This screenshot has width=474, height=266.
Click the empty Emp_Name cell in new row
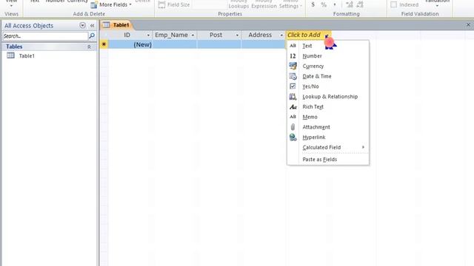pyautogui.click(x=175, y=44)
